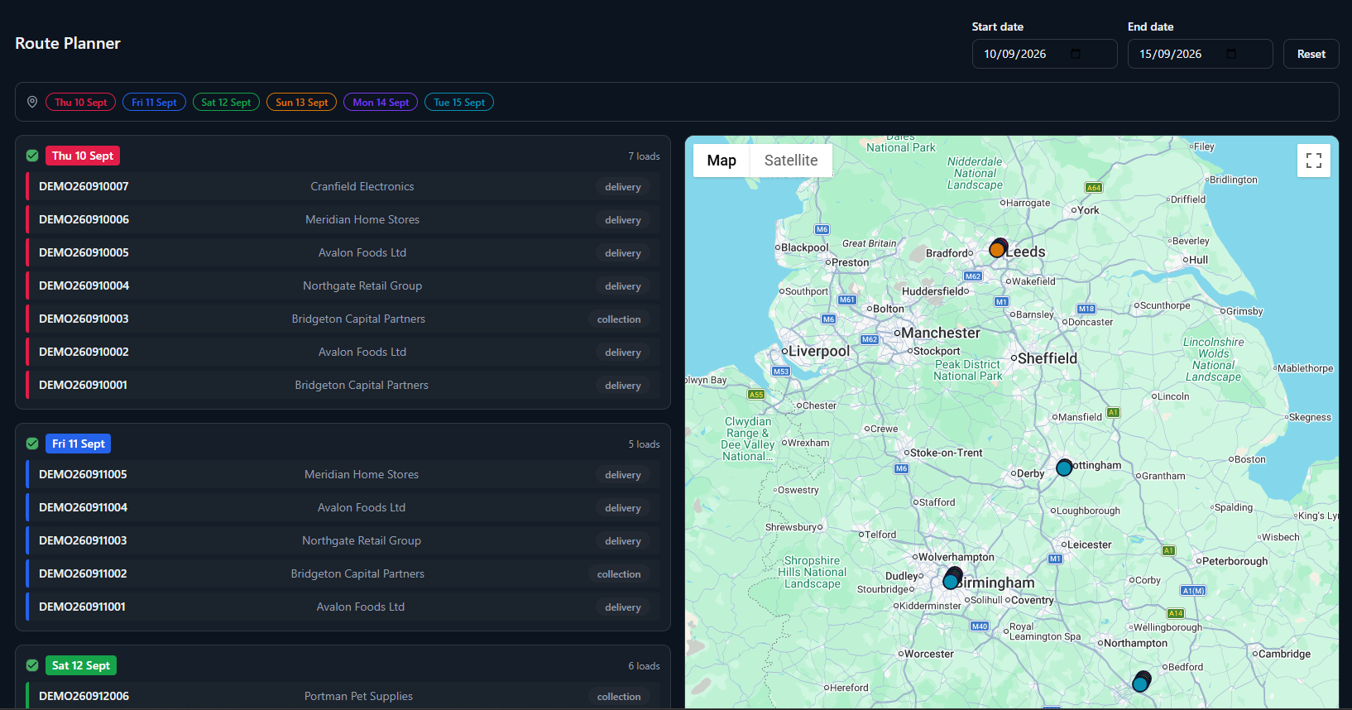Select load DEMO260910004 Northgate Retail Group
Screen dimensions: 1352x710
(343, 285)
